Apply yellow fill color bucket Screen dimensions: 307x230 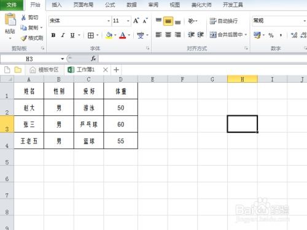tap(109, 35)
